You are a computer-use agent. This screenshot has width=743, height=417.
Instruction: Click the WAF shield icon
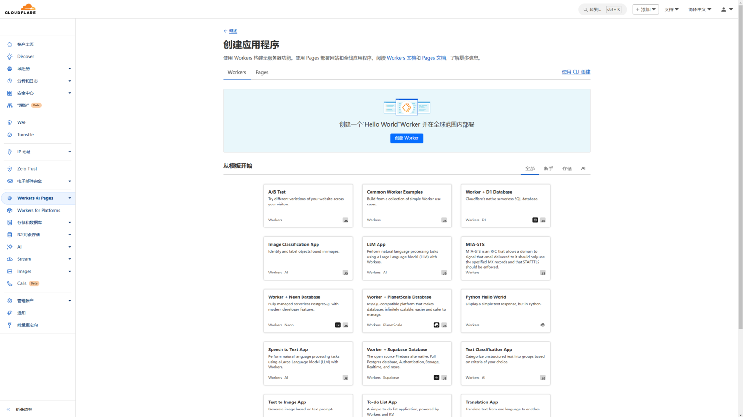pos(9,122)
